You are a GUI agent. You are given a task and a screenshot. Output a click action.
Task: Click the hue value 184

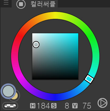tap(44, 106)
